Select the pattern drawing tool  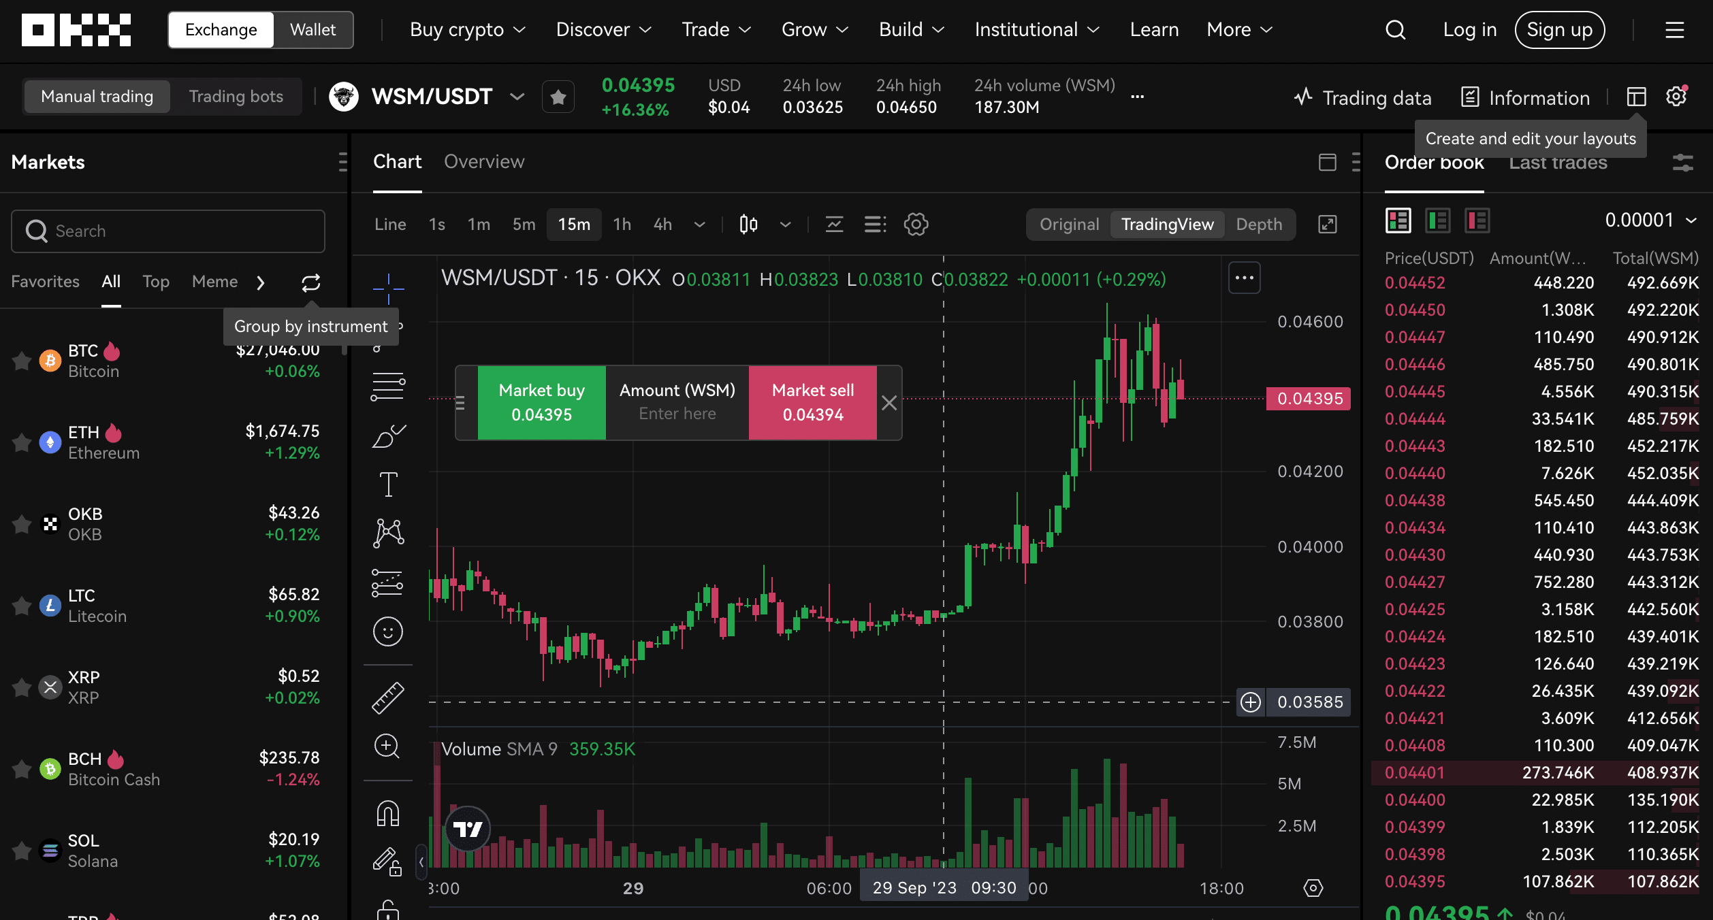pos(388,533)
